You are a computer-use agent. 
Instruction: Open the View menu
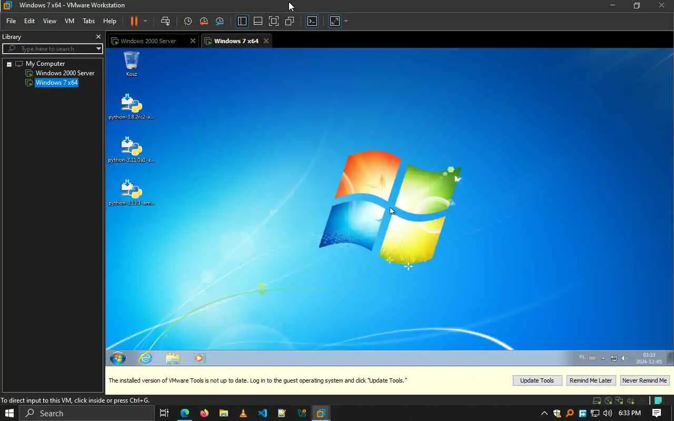(49, 21)
